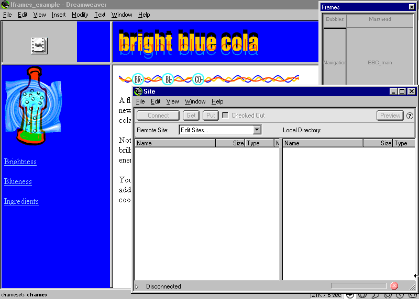
Task: Select the BR circle in the wave graphic
Action: click(138, 79)
